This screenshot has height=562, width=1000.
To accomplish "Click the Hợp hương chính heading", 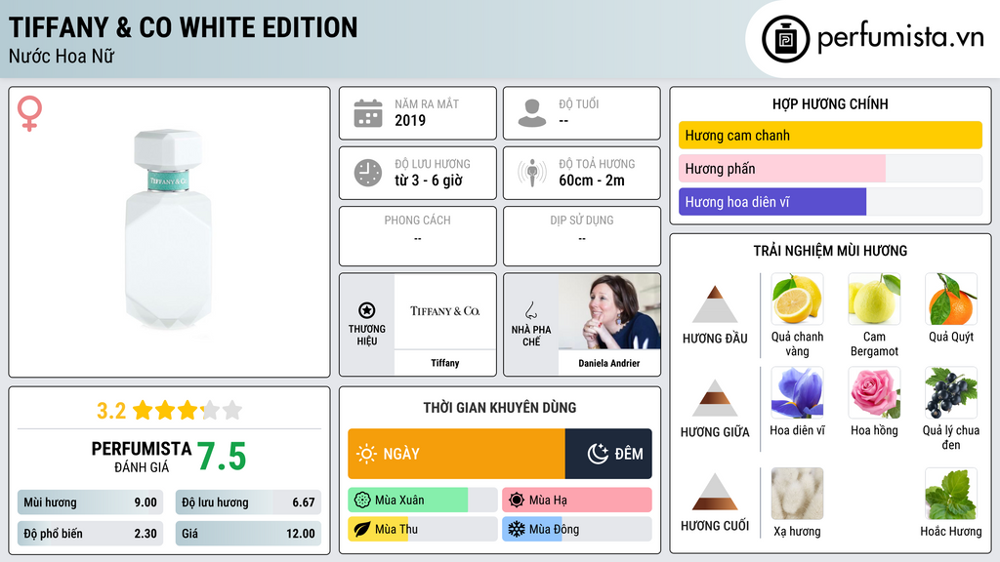I will 830,103.
